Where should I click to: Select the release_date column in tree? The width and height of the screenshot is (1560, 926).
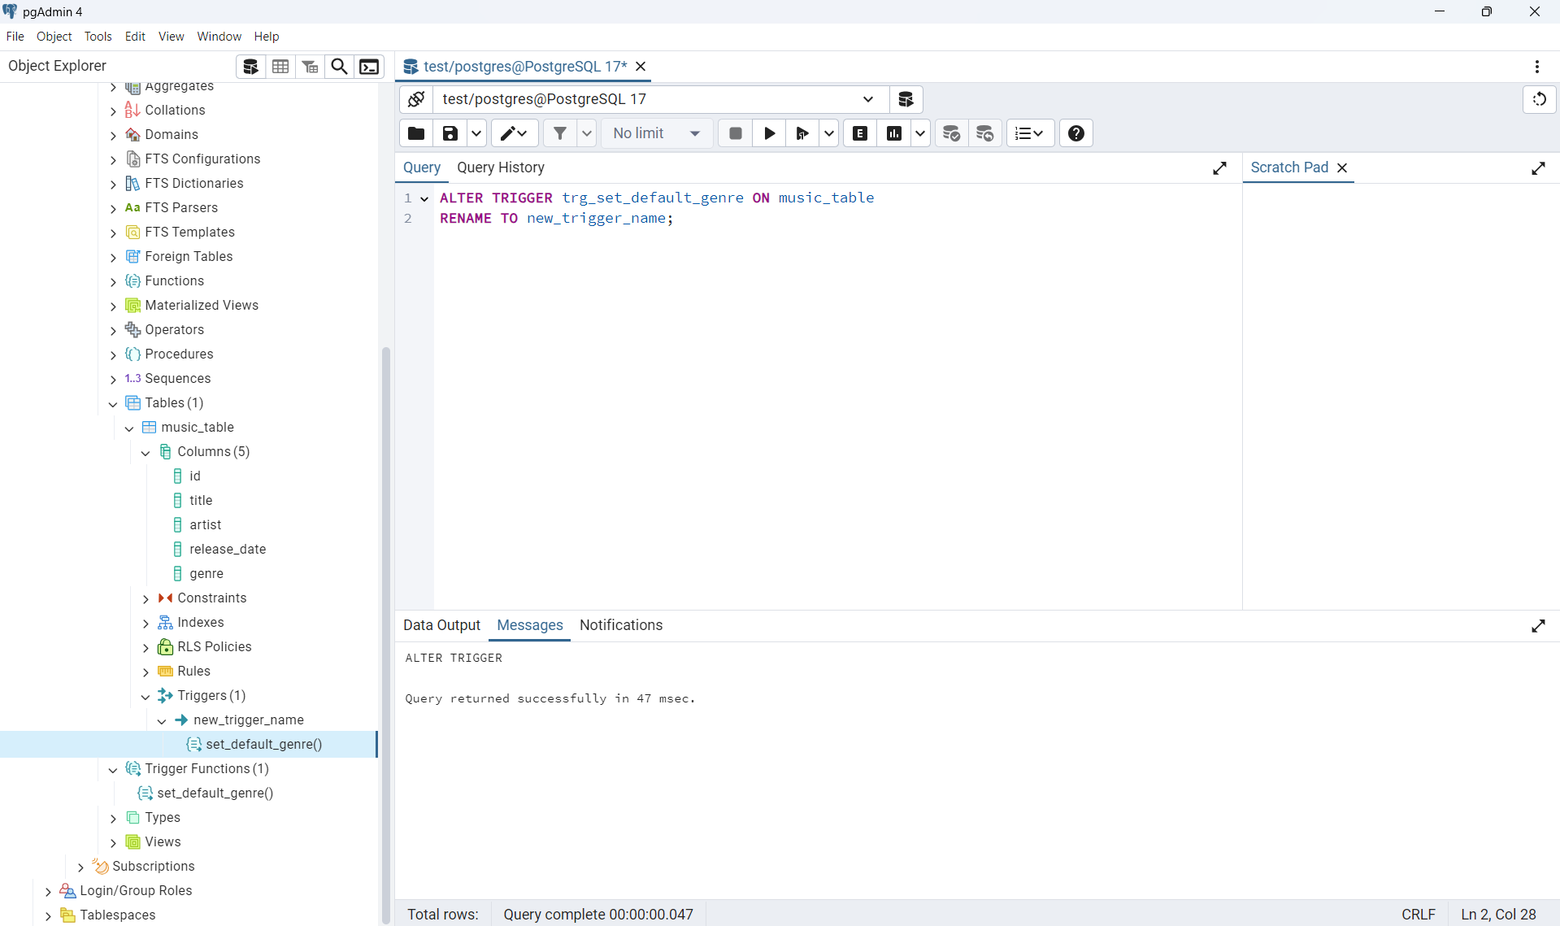coord(228,550)
